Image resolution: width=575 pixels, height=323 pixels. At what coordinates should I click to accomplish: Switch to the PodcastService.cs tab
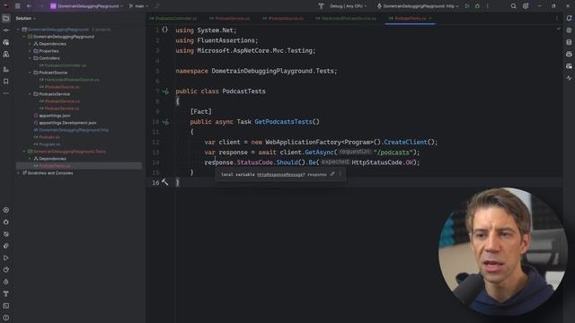pos(230,18)
